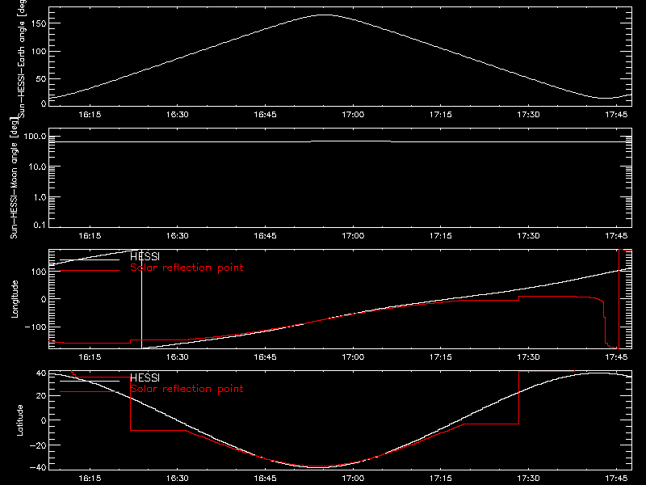Click the 17:00 time label under Earth angle plot

point(353,115)
